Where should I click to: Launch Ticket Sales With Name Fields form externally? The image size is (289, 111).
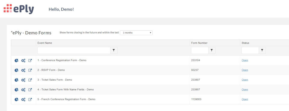(x=30, y=90)
